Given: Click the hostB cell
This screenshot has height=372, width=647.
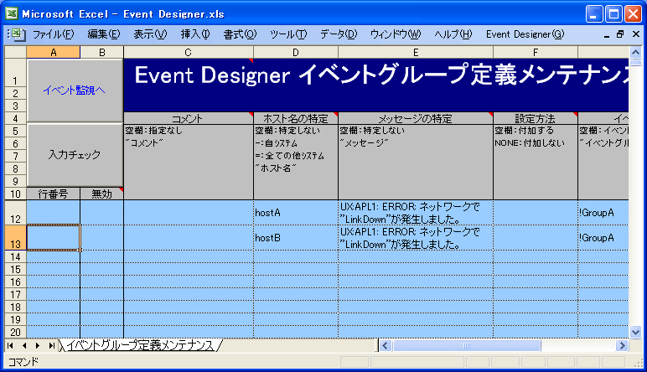Looking at the screenshot, I should [x=296, y=238].
